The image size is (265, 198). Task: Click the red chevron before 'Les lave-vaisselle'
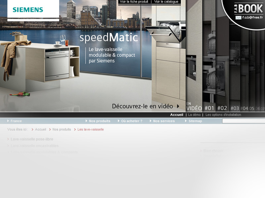click(75, 129)
